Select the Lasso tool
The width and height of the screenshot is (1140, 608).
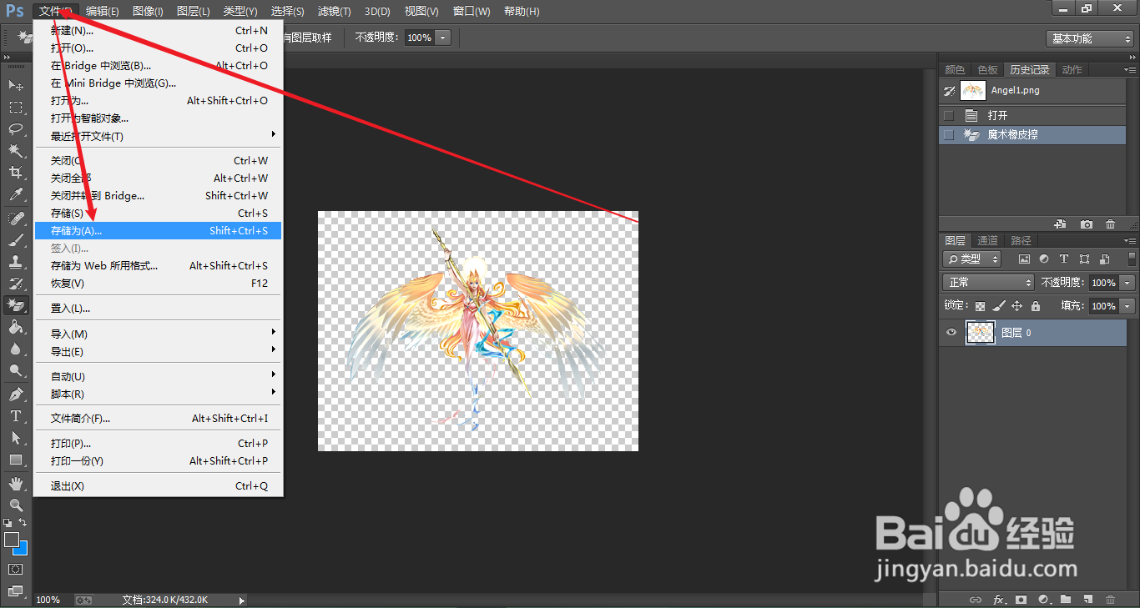tap(16, 128)
